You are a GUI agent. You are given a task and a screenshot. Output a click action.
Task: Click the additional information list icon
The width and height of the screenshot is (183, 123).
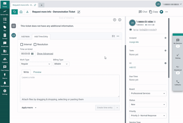click(x=13, y=26)
